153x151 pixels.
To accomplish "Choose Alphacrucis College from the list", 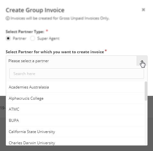I will click(75, 98).
